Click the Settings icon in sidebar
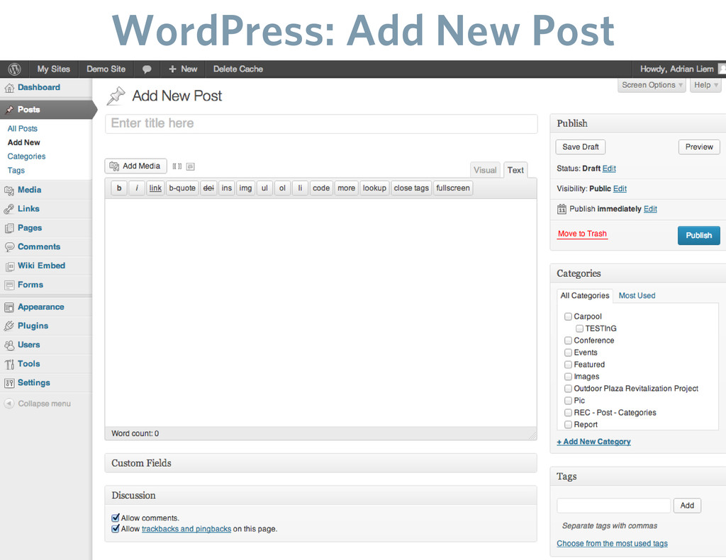726x560 pixels. 9,383
